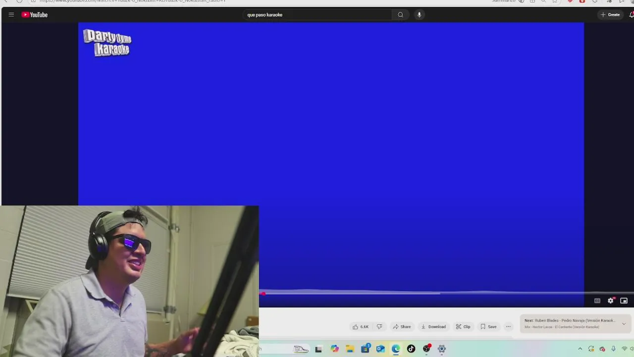Image resolution: width=634 pixels, height=357 pixels.
Task: Click the sync status tray icon
Action: (591, 349)
